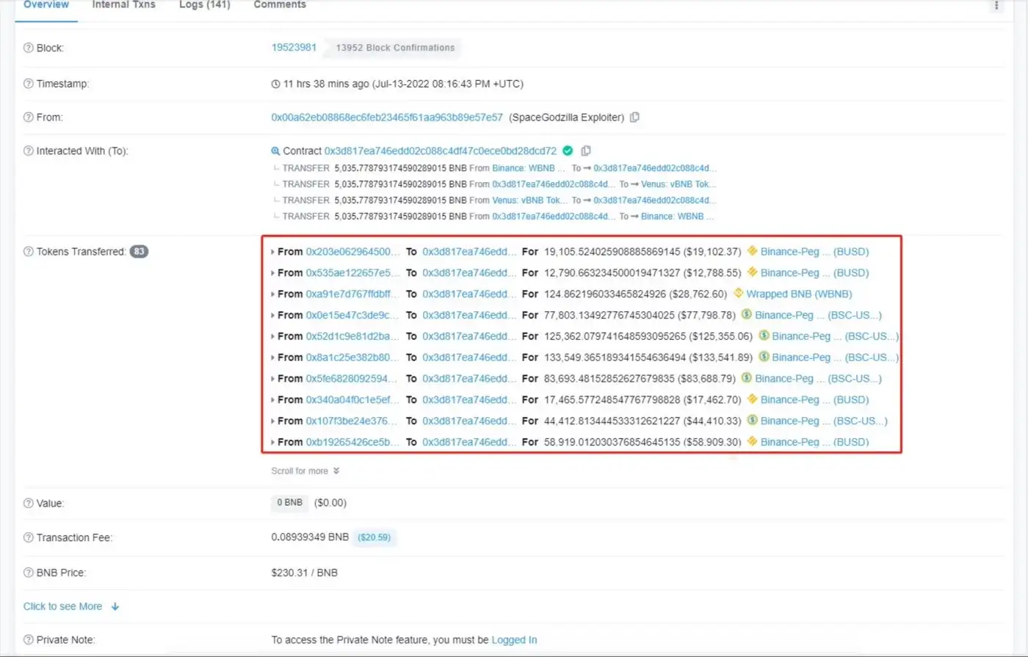Viewport: 1028px width, 657px height.
Task: Expand transfer row from 0x340a04f0c1e5ef
Action: click(273, 401)
